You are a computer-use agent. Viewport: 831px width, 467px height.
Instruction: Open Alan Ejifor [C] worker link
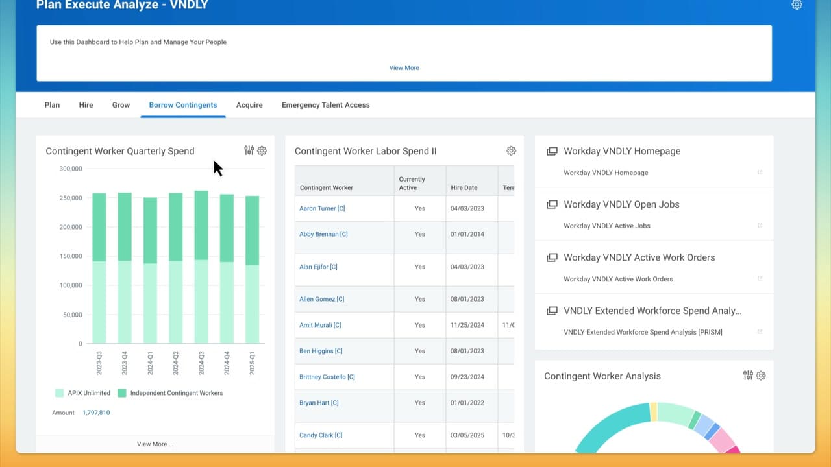(x=318, y=267)
